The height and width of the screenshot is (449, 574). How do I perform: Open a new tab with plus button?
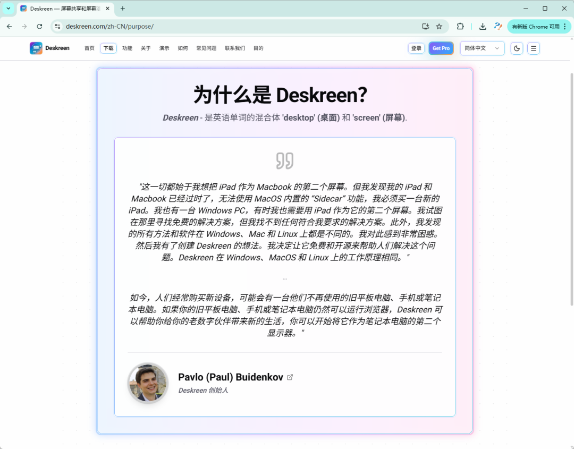click(x=123, y=9)
